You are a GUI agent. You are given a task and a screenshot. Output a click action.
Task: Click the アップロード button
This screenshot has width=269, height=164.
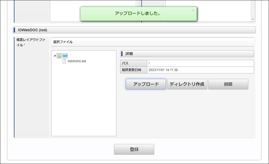click(146, 84)
